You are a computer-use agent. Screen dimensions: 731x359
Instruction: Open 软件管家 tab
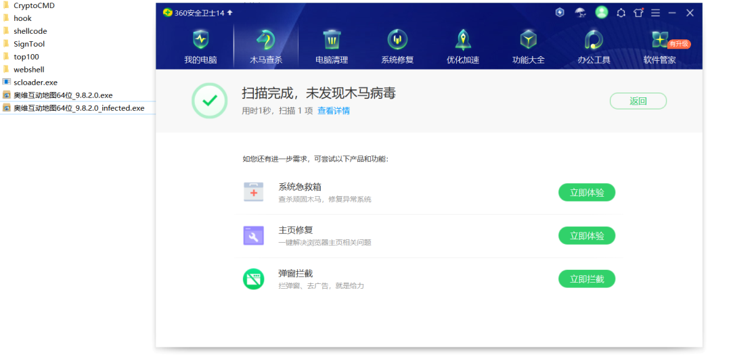[660, 47]
